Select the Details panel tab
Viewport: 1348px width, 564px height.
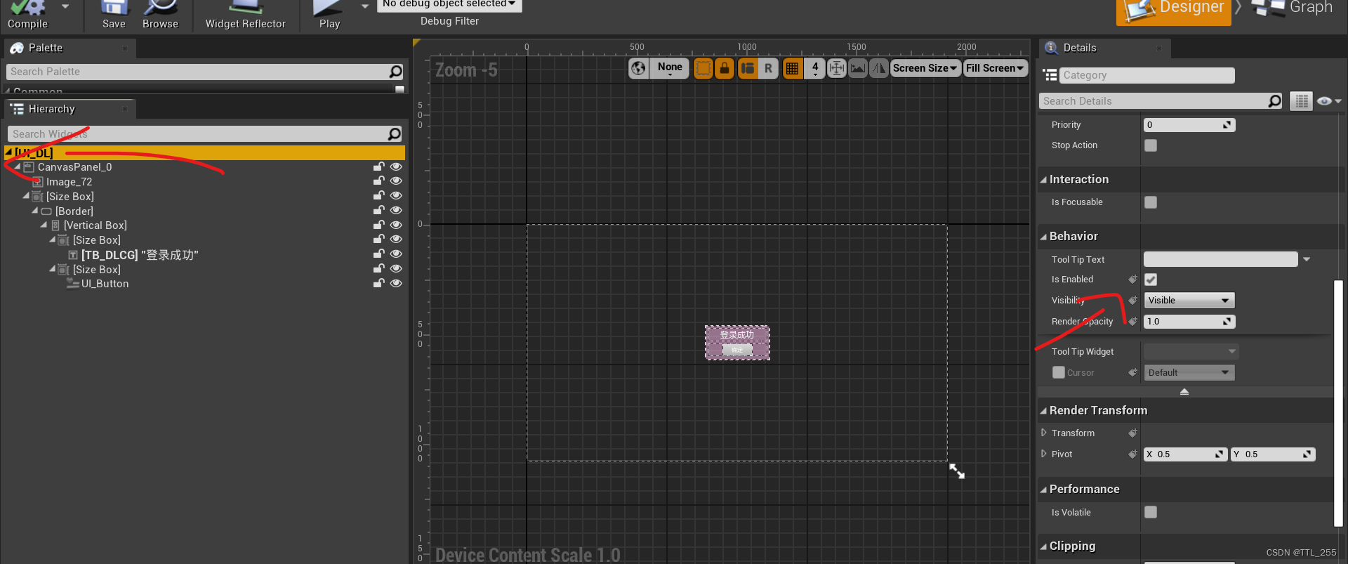(x=1104, y=48)
